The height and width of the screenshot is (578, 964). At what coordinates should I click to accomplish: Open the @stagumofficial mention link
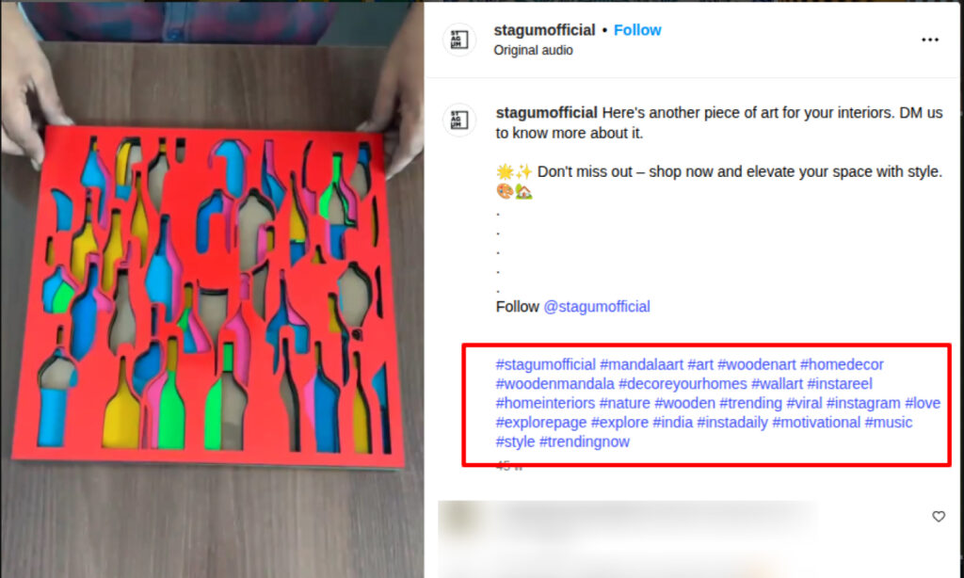(x=596, y=306)
